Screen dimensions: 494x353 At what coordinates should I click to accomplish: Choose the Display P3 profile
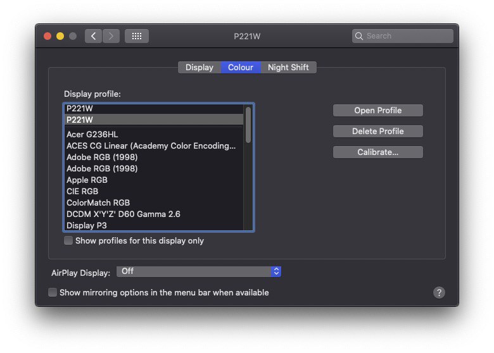[154, 225]
